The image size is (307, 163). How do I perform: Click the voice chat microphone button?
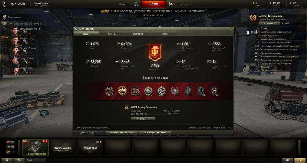(x=7, y=160)
